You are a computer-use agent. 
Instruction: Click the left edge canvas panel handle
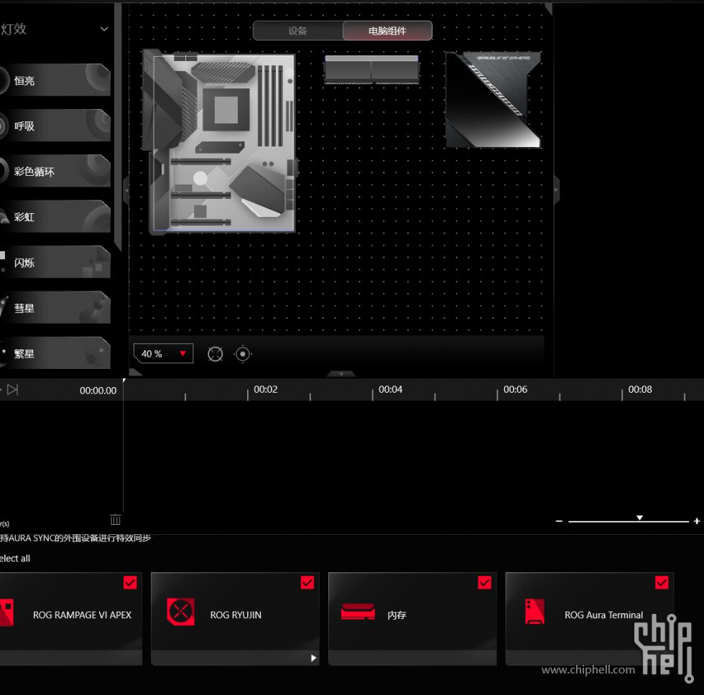pyautogui.click(x=126, y=190)
